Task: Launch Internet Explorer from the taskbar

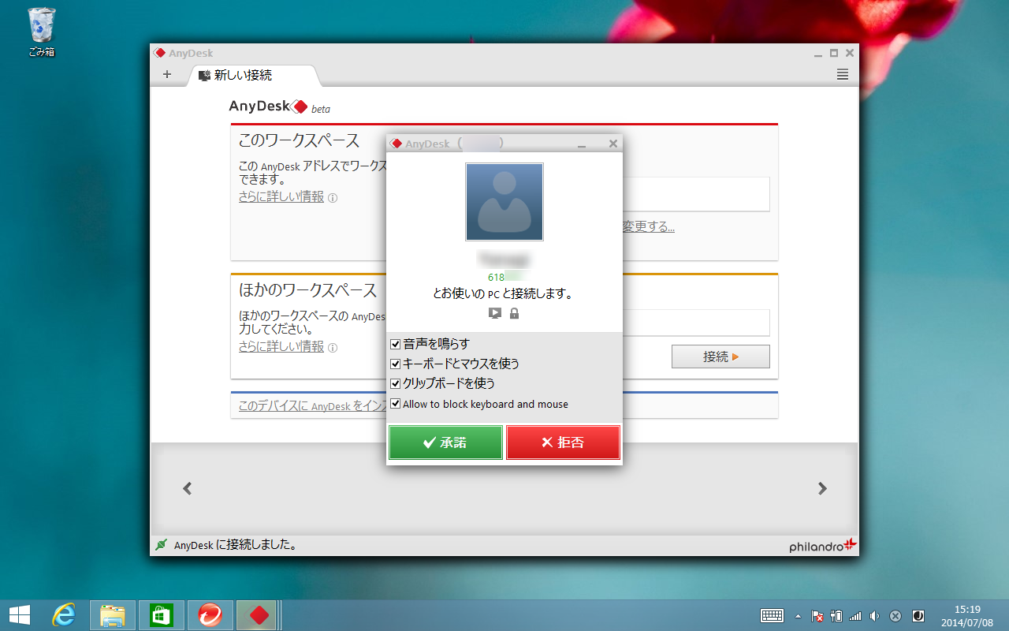Action: point(65,614)
